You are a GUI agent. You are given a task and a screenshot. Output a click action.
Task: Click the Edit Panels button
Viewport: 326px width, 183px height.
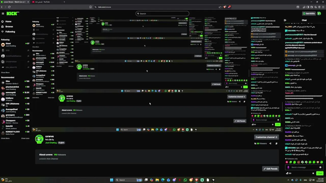click(270, 169)
